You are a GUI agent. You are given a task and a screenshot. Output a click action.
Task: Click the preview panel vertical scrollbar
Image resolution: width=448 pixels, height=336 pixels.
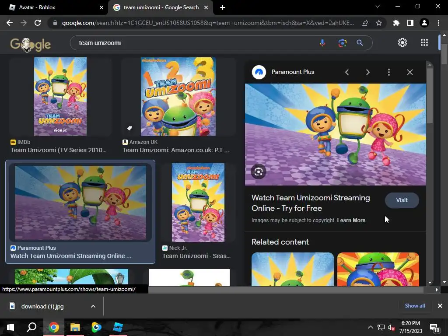point(430,96)
